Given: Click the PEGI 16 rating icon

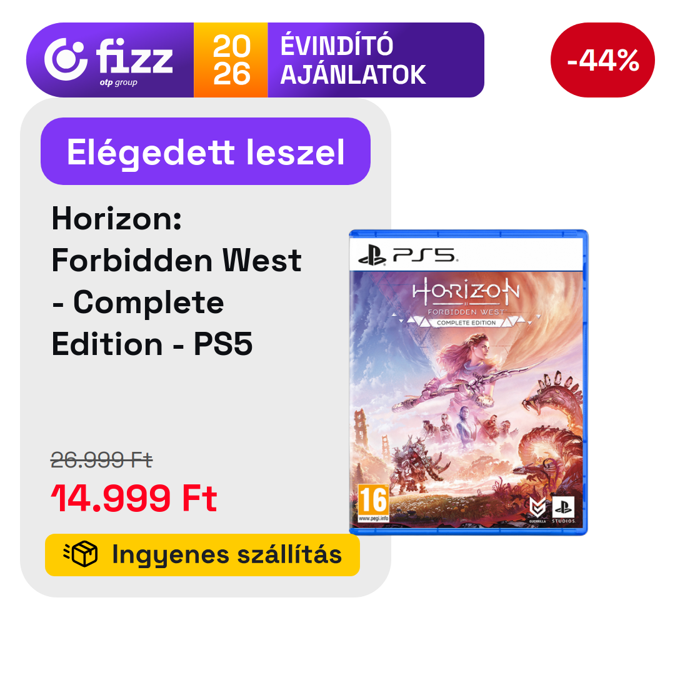Looking at the screenshot, I should click(373, 502).
